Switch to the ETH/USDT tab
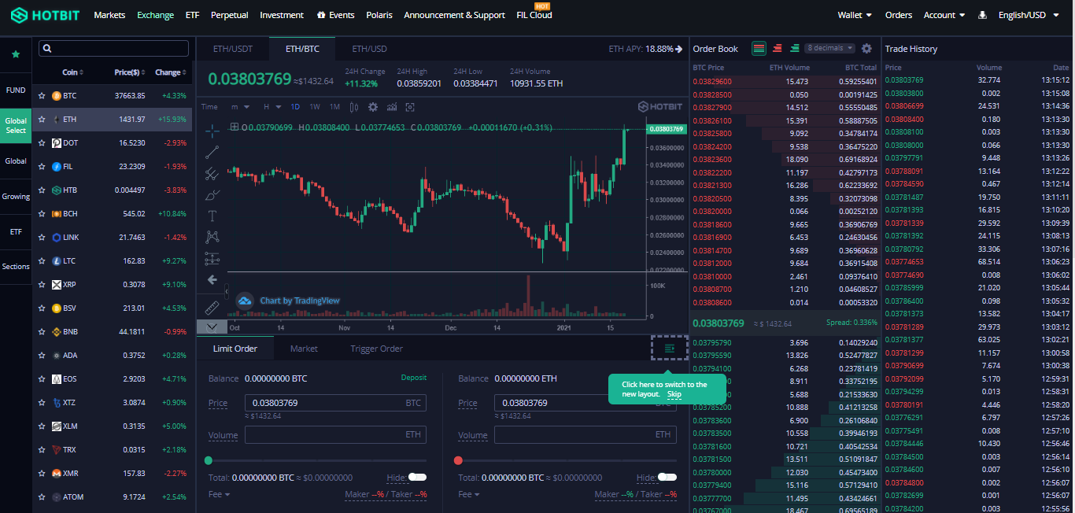This screenshot has width=1075, height=513. pos(233,49)
